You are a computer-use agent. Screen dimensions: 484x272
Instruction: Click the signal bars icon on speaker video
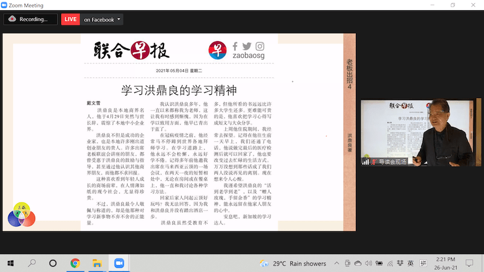coord(365,161)
